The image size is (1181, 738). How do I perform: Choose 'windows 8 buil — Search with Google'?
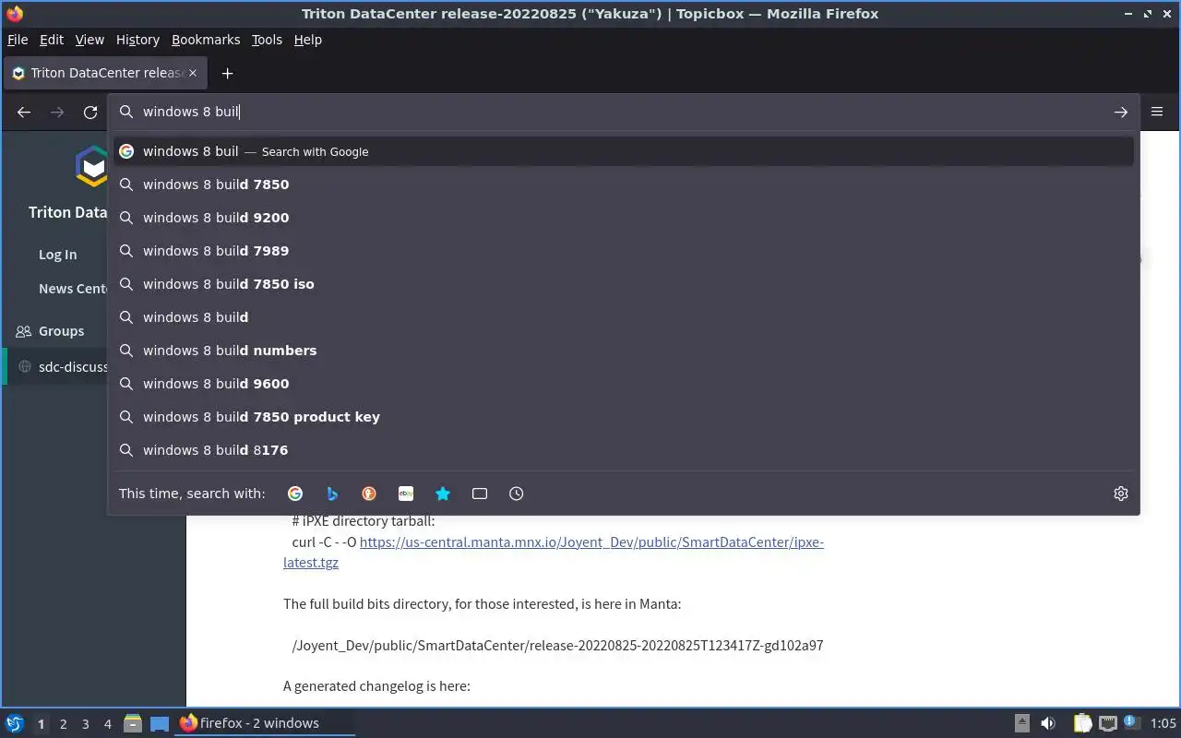click(x=624, y=151)
